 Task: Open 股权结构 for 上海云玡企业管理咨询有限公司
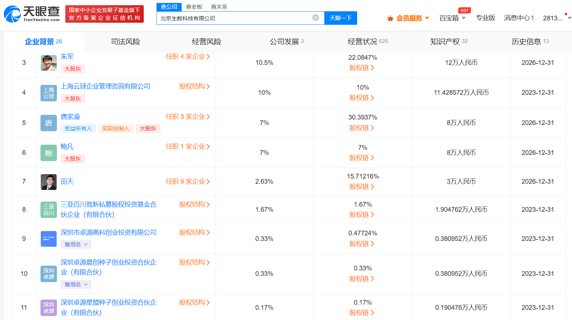pyautogui.click(x=194, y=86)
